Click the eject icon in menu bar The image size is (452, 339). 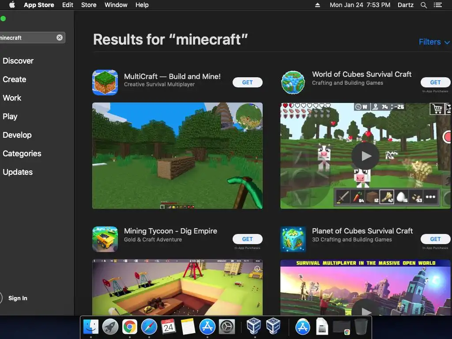coord(317,5)
